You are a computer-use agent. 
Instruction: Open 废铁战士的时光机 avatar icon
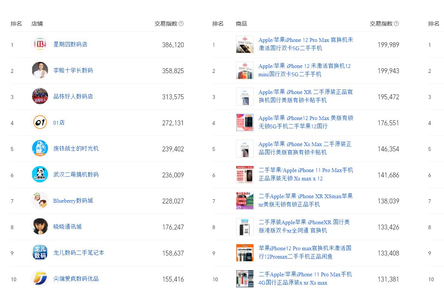coord(40,148)
